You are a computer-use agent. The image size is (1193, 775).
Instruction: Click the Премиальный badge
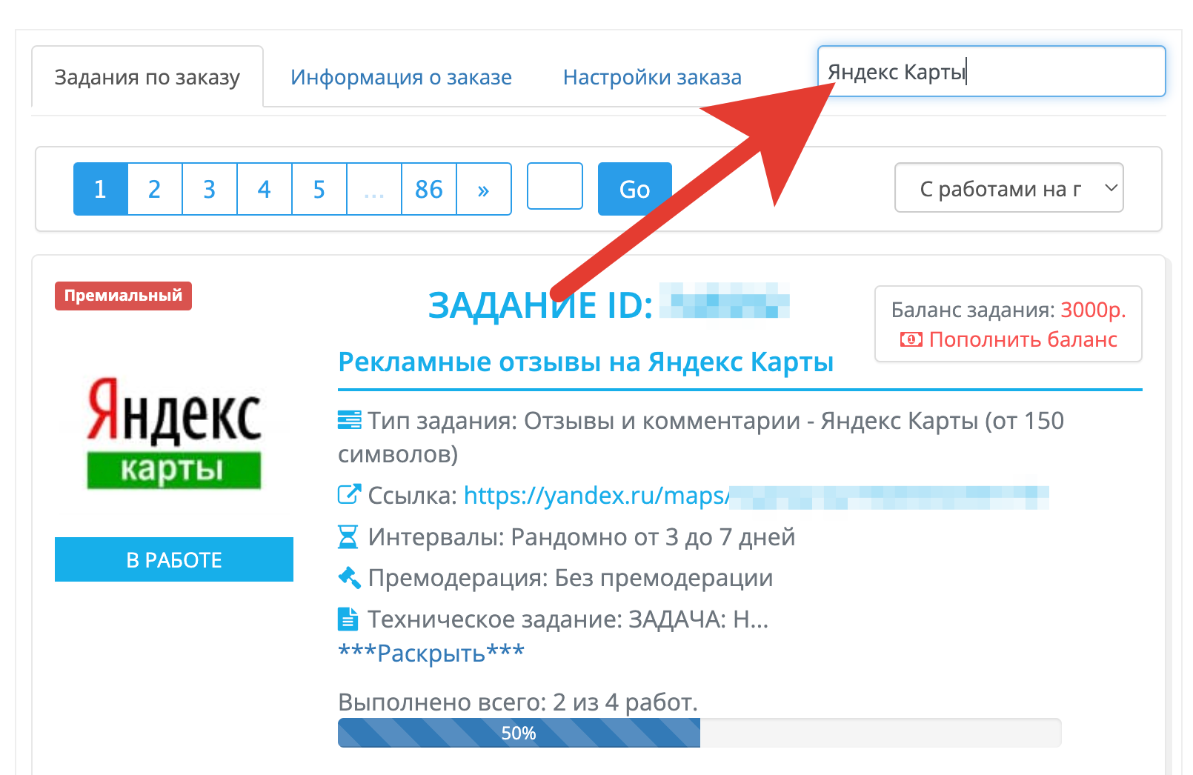tap(123, 296)
